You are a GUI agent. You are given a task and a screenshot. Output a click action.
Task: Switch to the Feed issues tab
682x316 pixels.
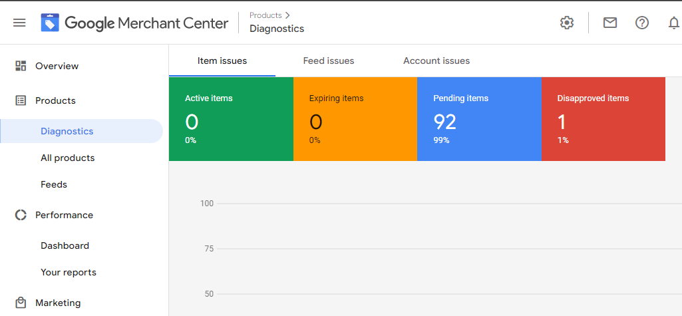[329, 61]
